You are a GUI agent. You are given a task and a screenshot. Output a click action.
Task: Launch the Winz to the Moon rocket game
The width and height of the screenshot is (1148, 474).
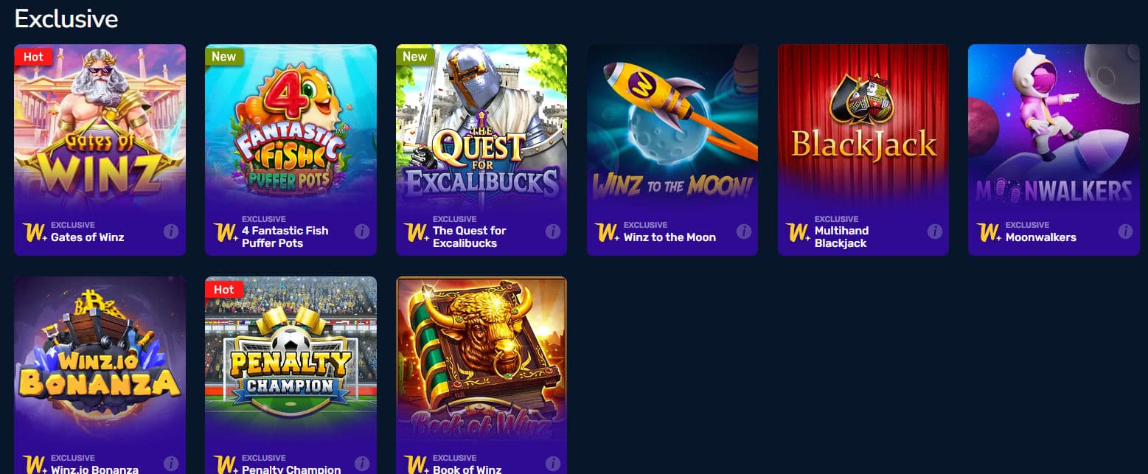[672, 127]
